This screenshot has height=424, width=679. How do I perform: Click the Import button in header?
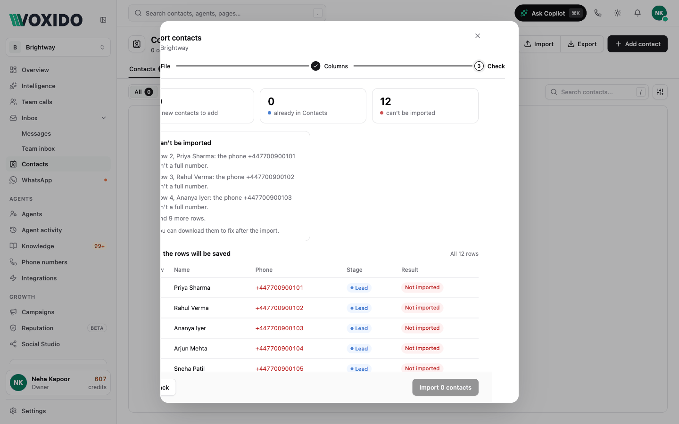tap(539, 44)
